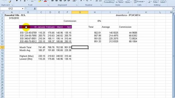This screenshot has width=175, height=98.
Task: Select the Format Painter brush
Action: [x=10, y=1]
